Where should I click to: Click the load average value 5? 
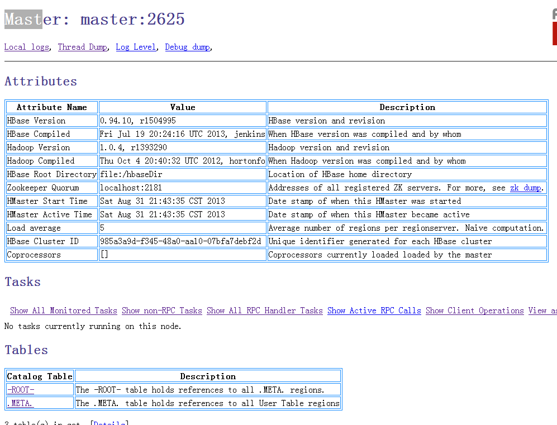tap(102, 228)
